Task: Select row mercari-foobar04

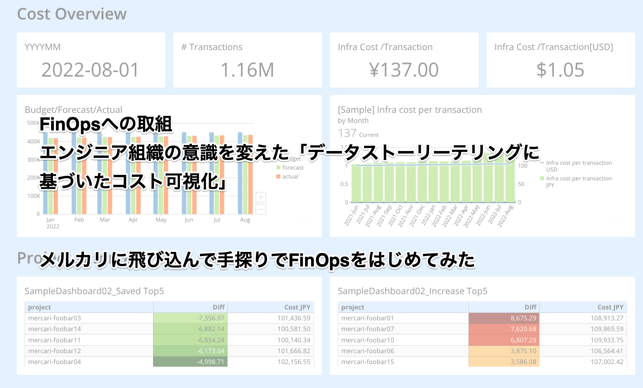Action: point(169,362)
